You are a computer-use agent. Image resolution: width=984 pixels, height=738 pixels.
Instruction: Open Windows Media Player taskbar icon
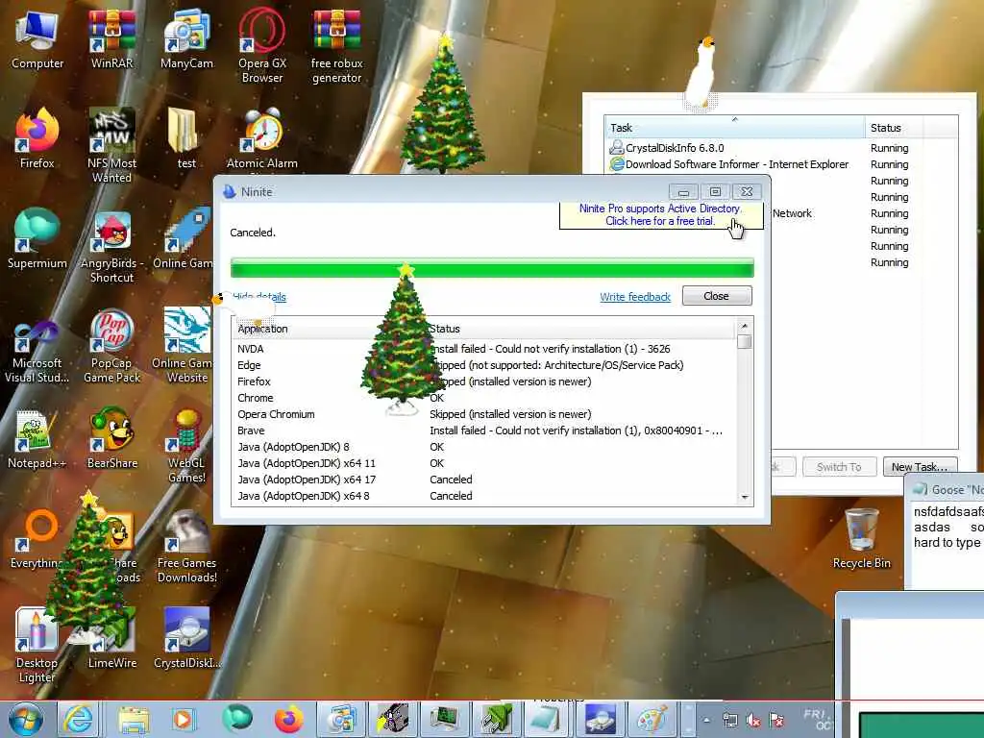[x=184, y=719]
